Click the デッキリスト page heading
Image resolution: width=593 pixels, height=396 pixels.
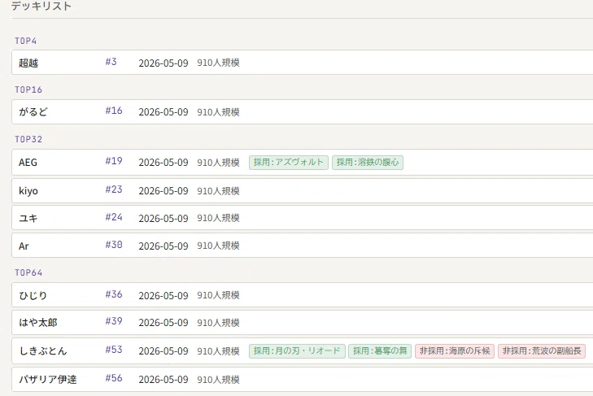(41, 6)
